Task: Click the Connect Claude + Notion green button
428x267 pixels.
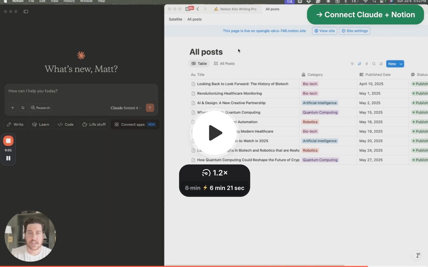Action: [365, 15]
